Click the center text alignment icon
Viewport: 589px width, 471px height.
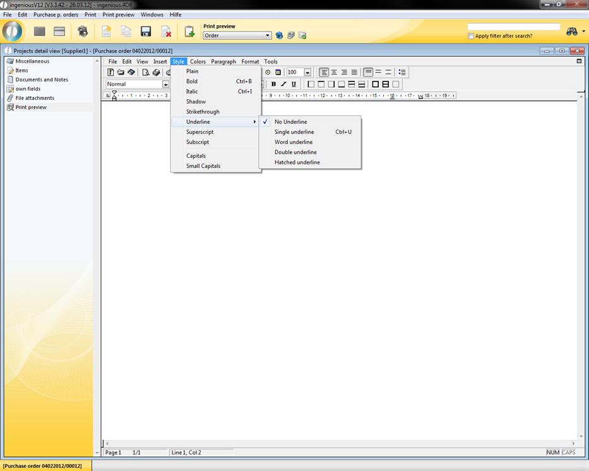point(334,73)
